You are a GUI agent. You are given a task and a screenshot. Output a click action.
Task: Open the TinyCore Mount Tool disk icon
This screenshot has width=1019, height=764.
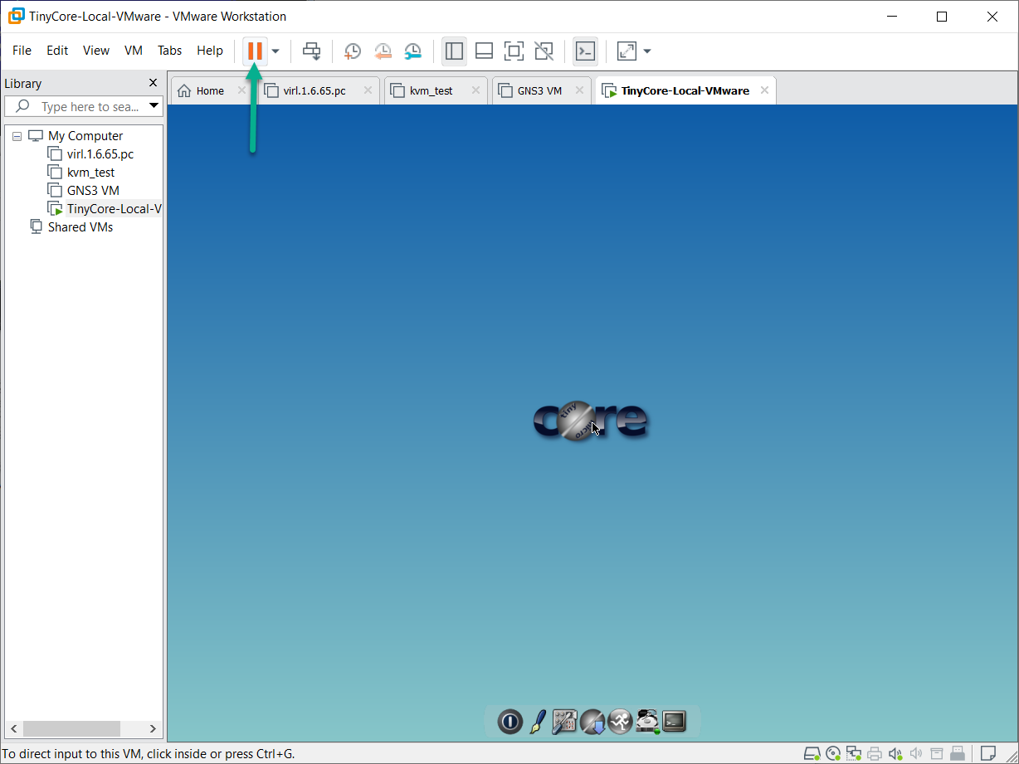point(647,722)
